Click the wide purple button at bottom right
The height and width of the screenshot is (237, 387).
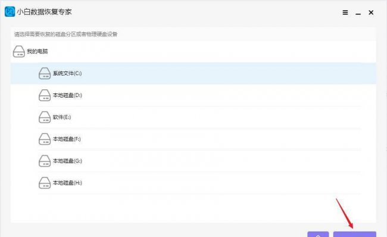(x=355, y=234)
